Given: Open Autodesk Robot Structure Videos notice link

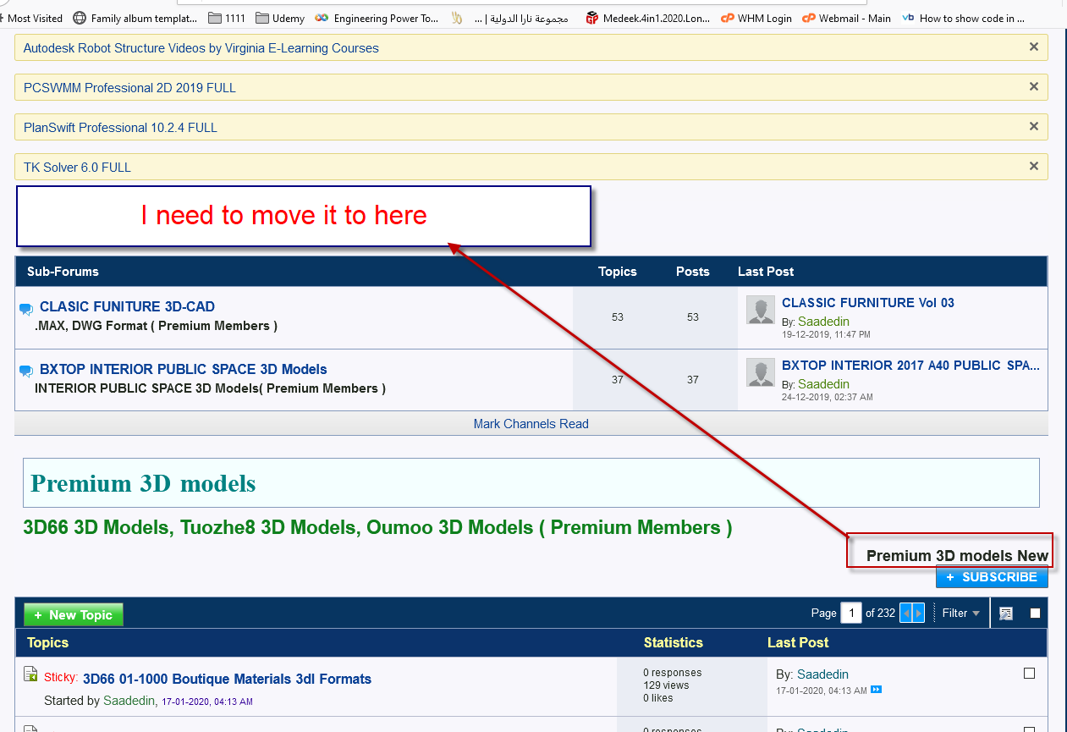Looking at the screenshot, I should click(201, 48).
